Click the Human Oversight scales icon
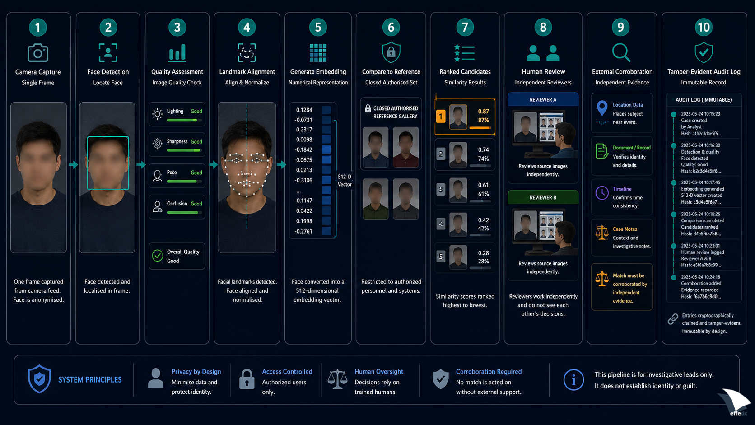The height and width of the screenshot is (425, 755). (x=337, y=379)
